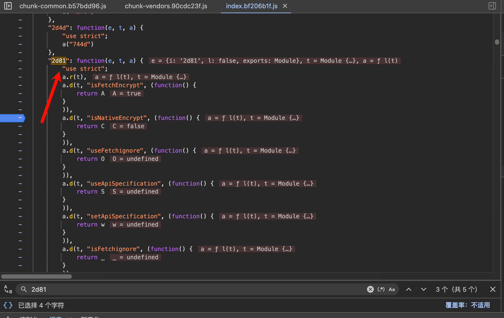Click the horizontal scrollbar thumb
This screenshot has height=318, width=504.
tap(36, 277)
